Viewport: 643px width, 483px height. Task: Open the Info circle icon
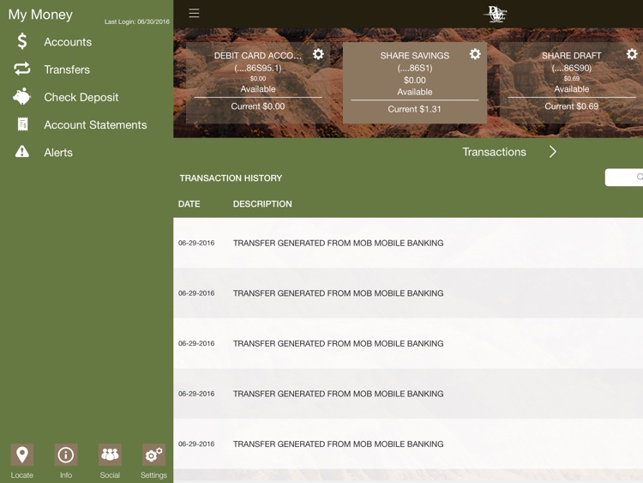tap(66, 455)
